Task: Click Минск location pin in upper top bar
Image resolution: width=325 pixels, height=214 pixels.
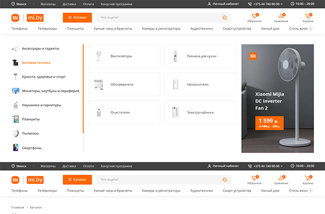Action: [13, 4]
